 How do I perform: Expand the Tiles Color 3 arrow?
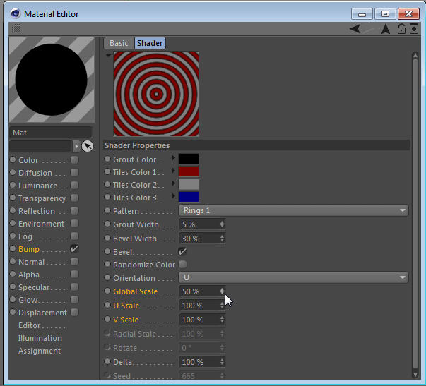click(x=173, y=196)
